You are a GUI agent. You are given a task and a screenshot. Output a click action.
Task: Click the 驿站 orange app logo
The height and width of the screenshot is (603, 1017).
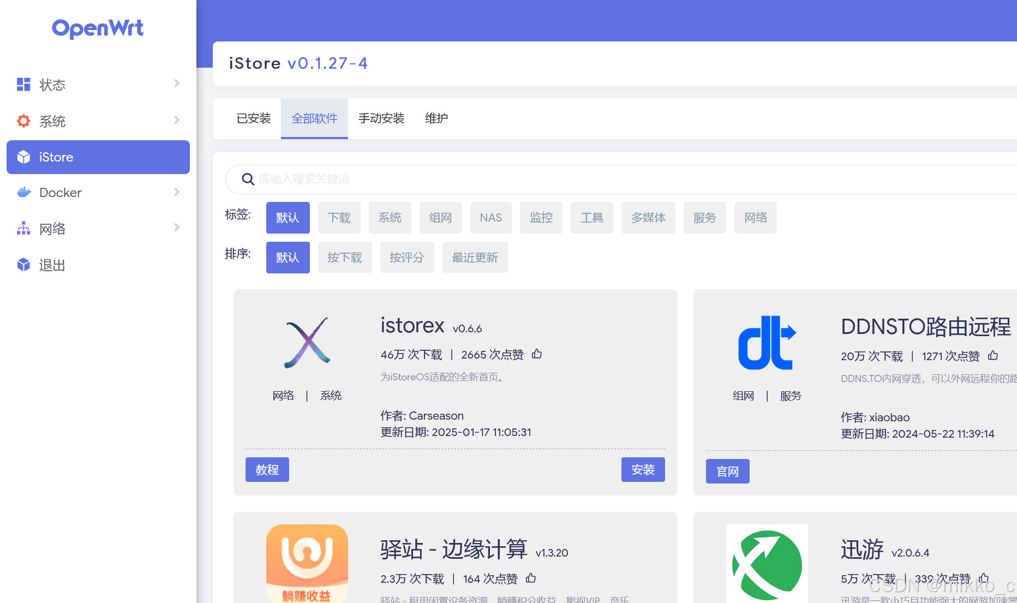[307, 564]
